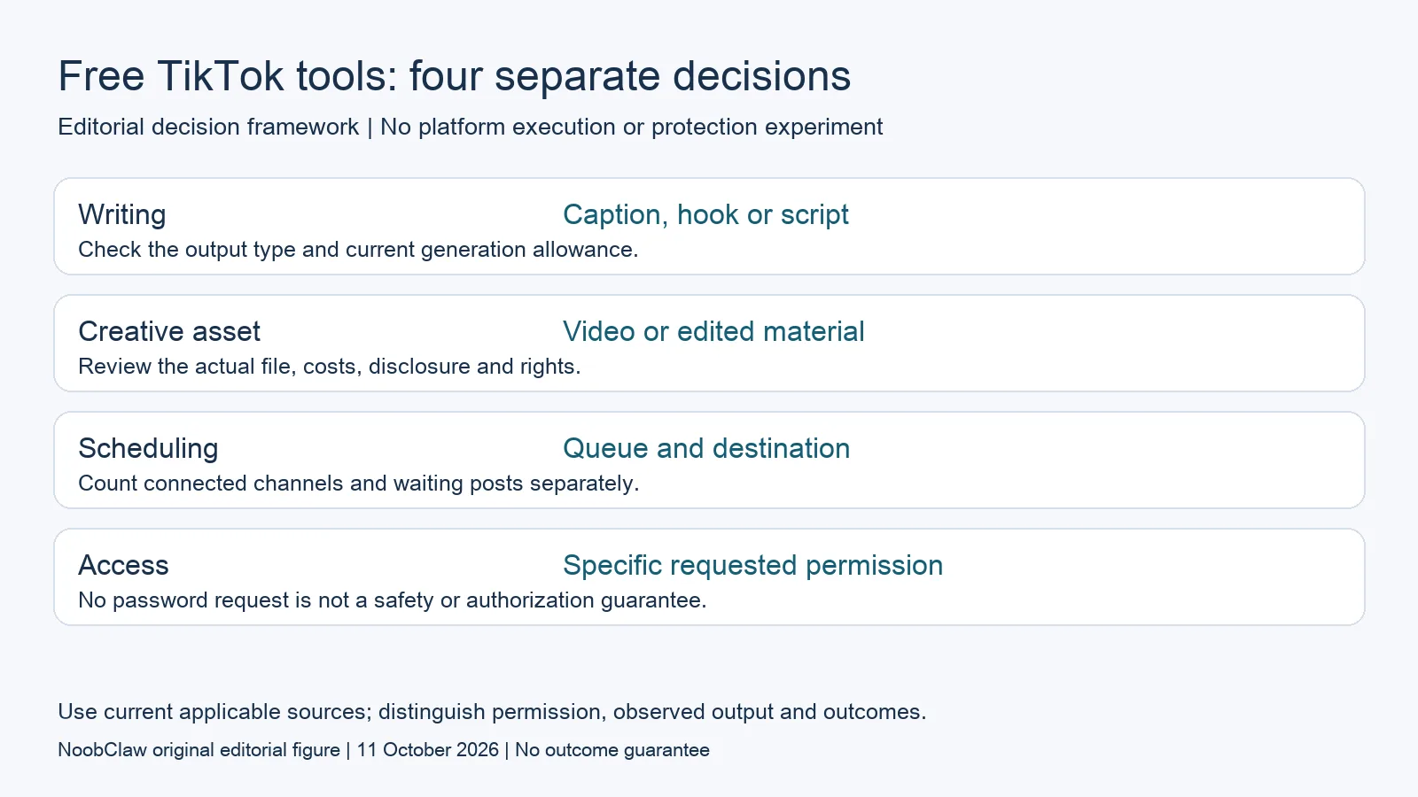Click 'No password request is not a safety' sentence

tap(393, 600)
